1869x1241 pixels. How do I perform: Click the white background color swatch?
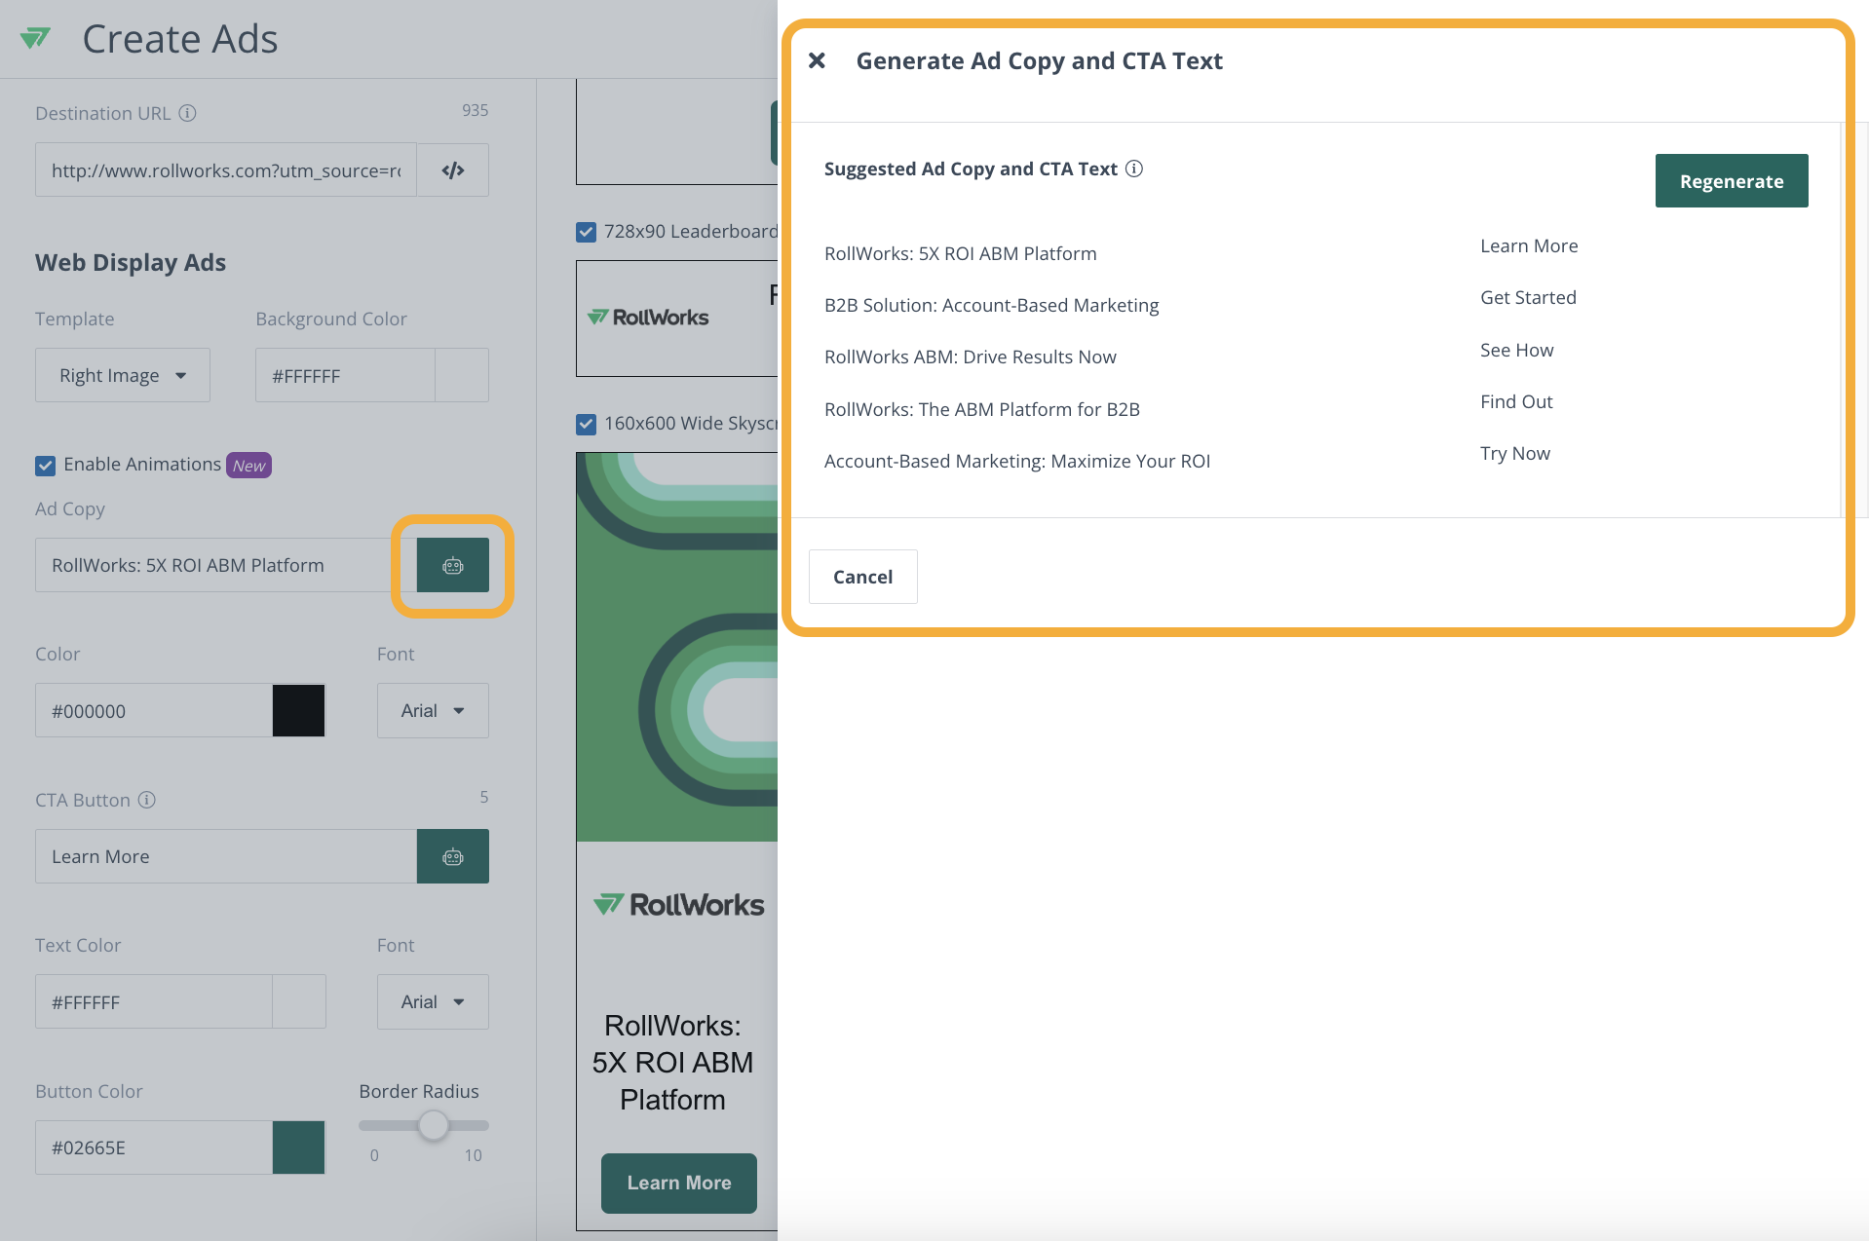point(462,375)
